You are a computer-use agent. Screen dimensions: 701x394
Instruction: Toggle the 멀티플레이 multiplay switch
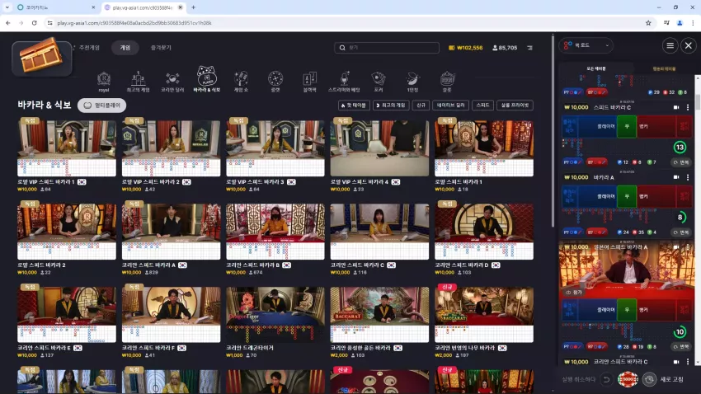pos(102,106)
